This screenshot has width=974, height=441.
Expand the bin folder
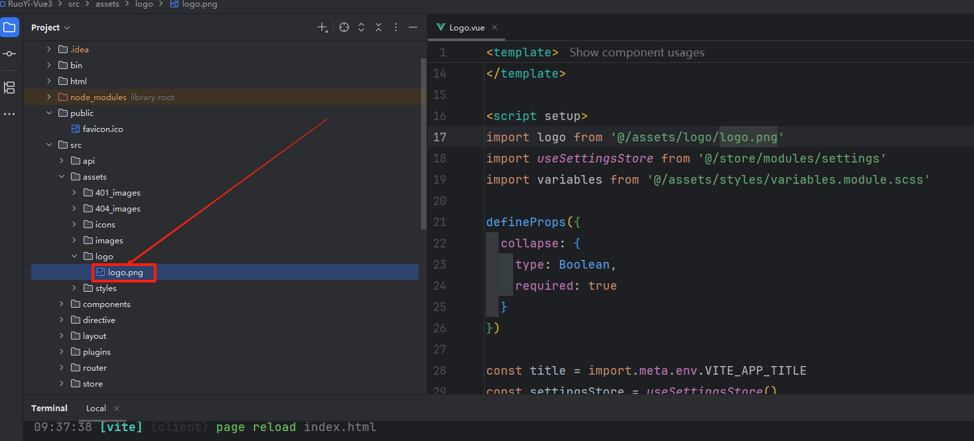pos(48,66)
